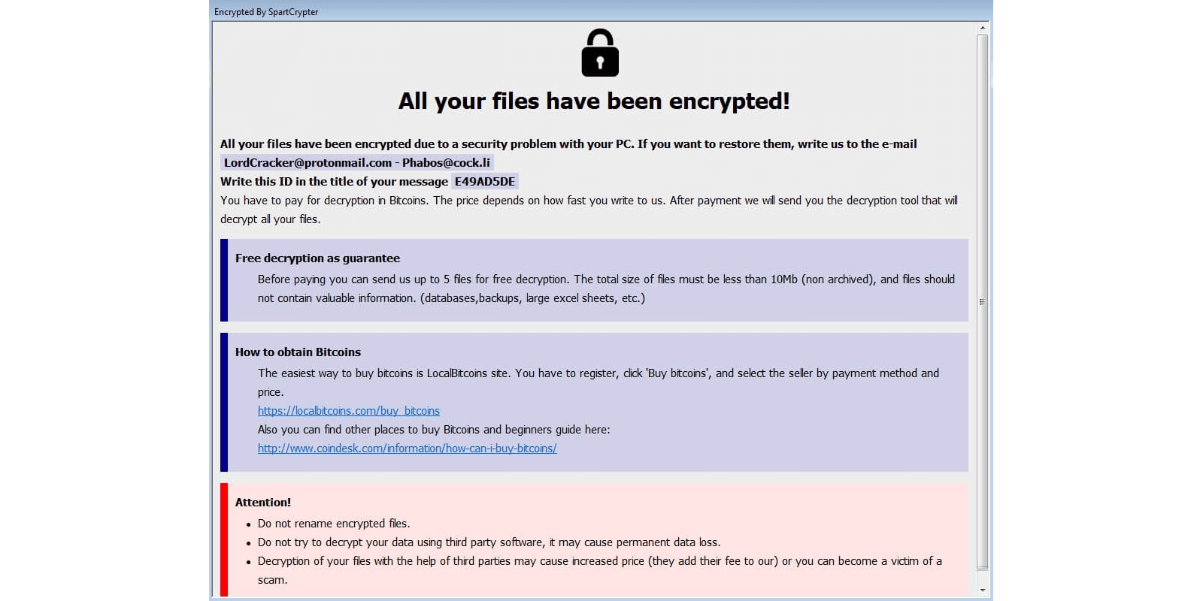The image size is (1203, 601).
Task: Click the 'How to obtain Bitcoins' heading
Action: 298,352
